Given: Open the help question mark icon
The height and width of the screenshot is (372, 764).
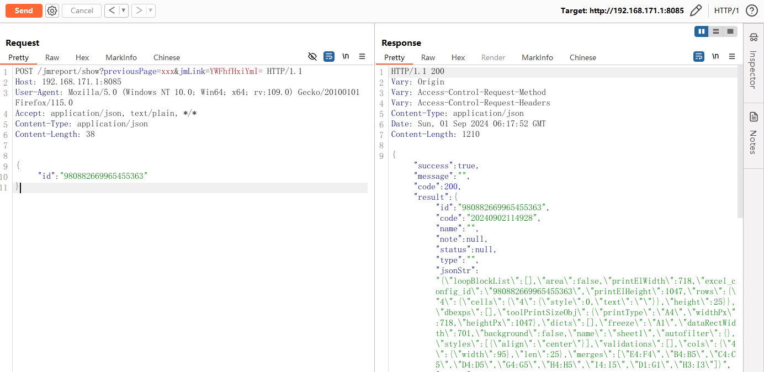Looking at the screenshot, I should [x=751, y=10].
